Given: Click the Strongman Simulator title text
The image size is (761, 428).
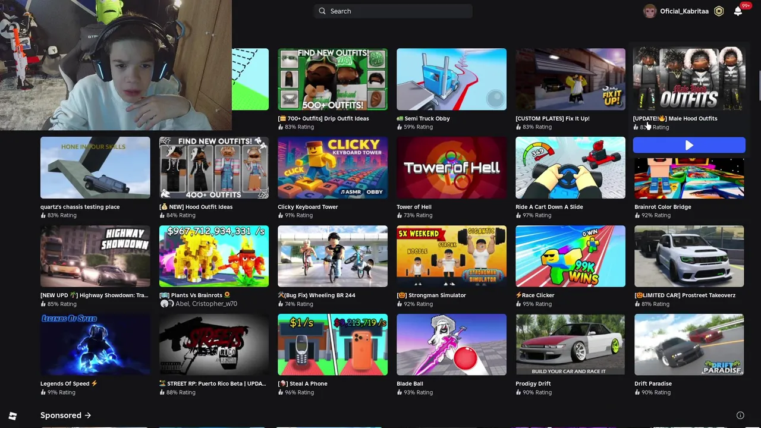Looking at the screenshot, I should pyautogui.click(x=431, y=295).
